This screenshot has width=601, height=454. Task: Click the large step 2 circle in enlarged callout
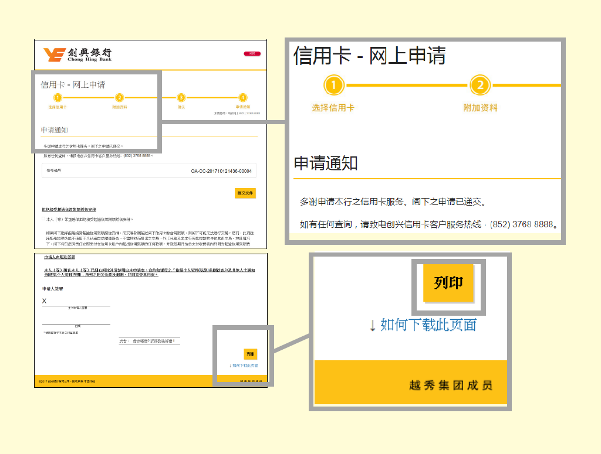tap(480, 86)
